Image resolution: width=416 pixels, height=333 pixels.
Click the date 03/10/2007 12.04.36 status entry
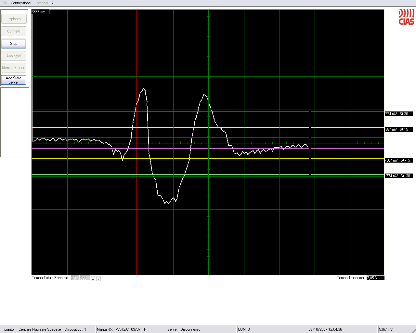tap(343, 329)
